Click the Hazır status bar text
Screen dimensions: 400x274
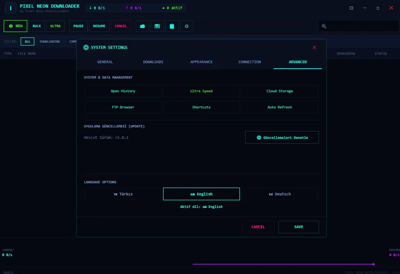[9, 272]
